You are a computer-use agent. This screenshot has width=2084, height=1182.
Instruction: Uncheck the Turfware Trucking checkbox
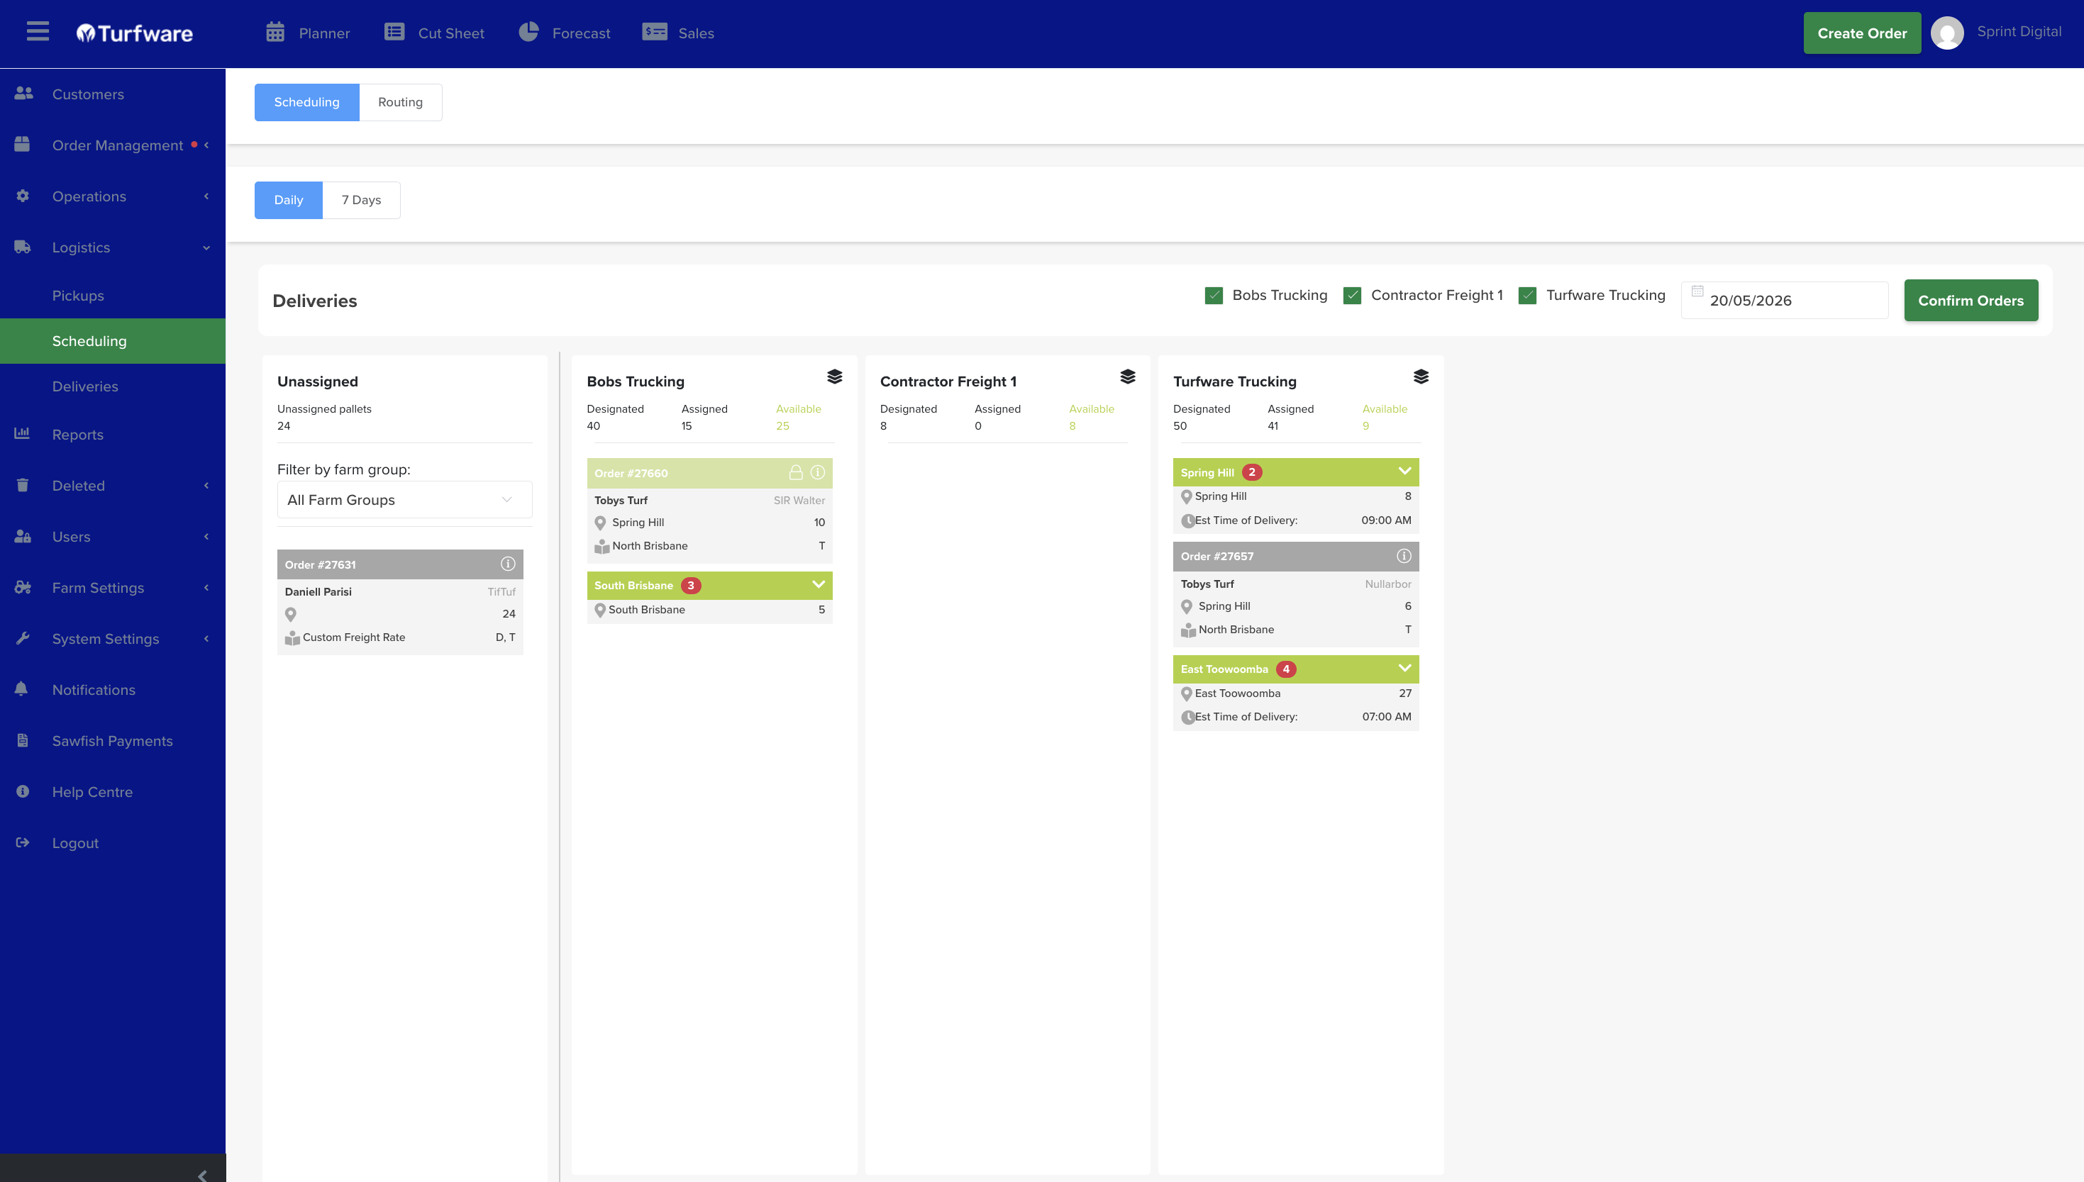[1527, 296]
